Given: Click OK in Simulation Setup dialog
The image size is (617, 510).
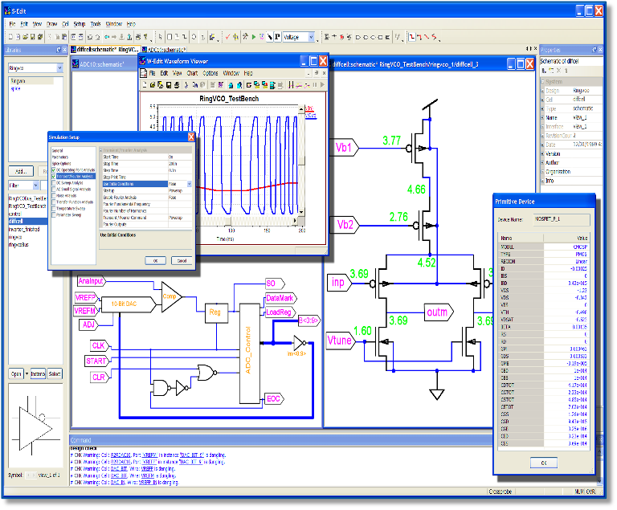Looking at the screenshot, I should 155,260.
